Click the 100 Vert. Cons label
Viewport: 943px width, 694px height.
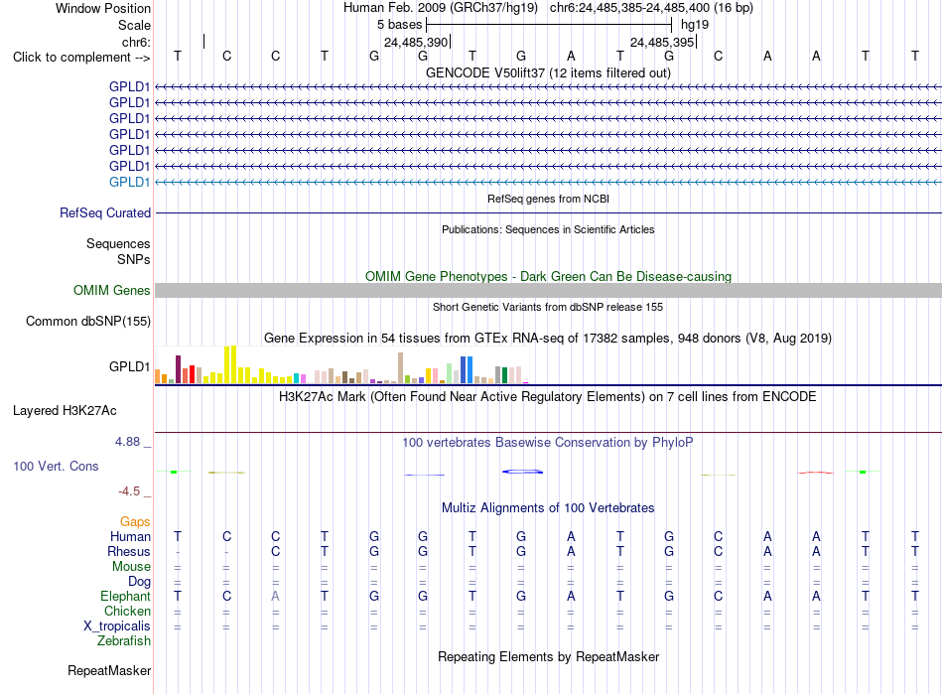[56, 466]
